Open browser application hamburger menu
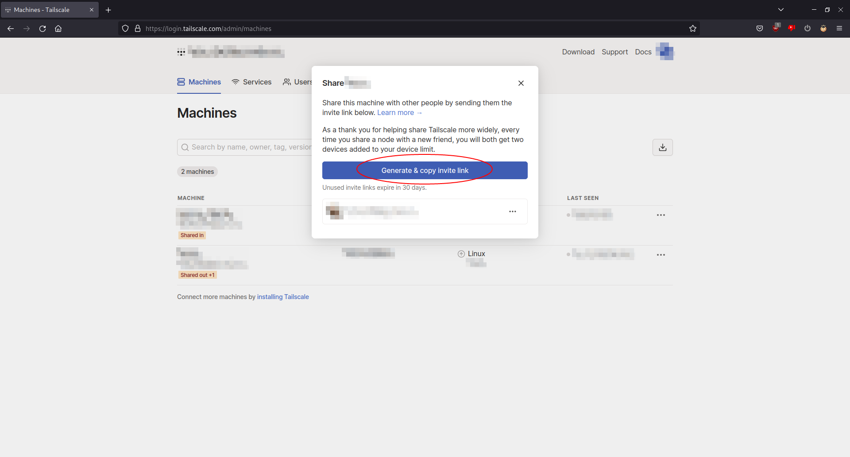 coord(839,29)
